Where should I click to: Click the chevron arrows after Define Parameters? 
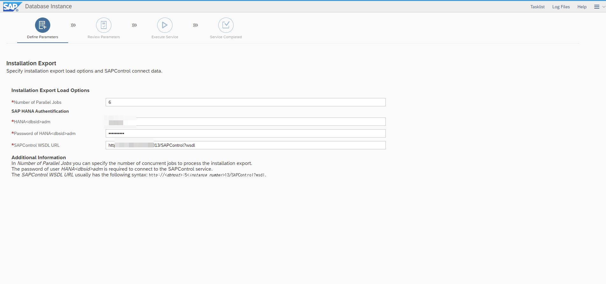(73, 25)
